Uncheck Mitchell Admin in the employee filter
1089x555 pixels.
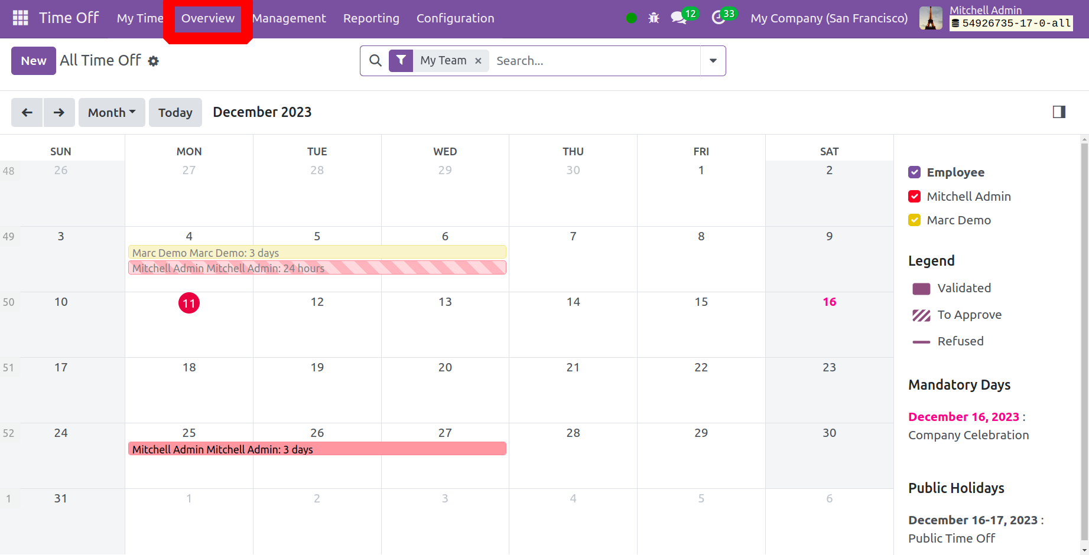click(x=915, y=197)
